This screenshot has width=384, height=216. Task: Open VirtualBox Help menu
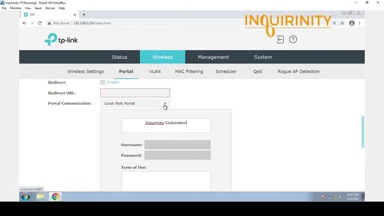pos(61,8)
